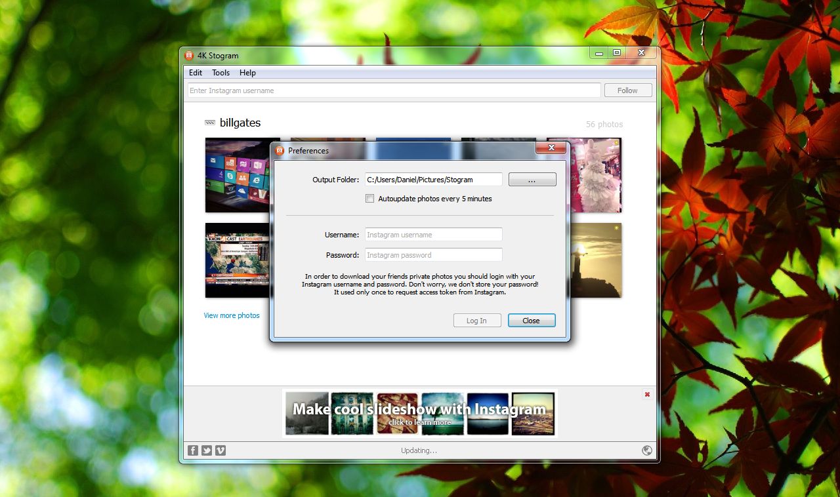Open the Windows tiles photo thumbnail
840x497 pixels.
[238, 175]
